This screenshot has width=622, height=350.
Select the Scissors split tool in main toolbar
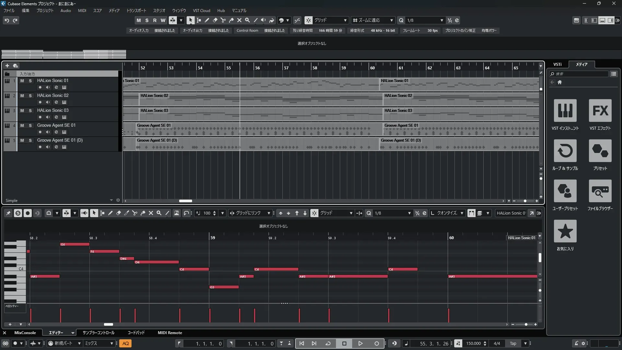pyautogui.click(x=223, y=20)
